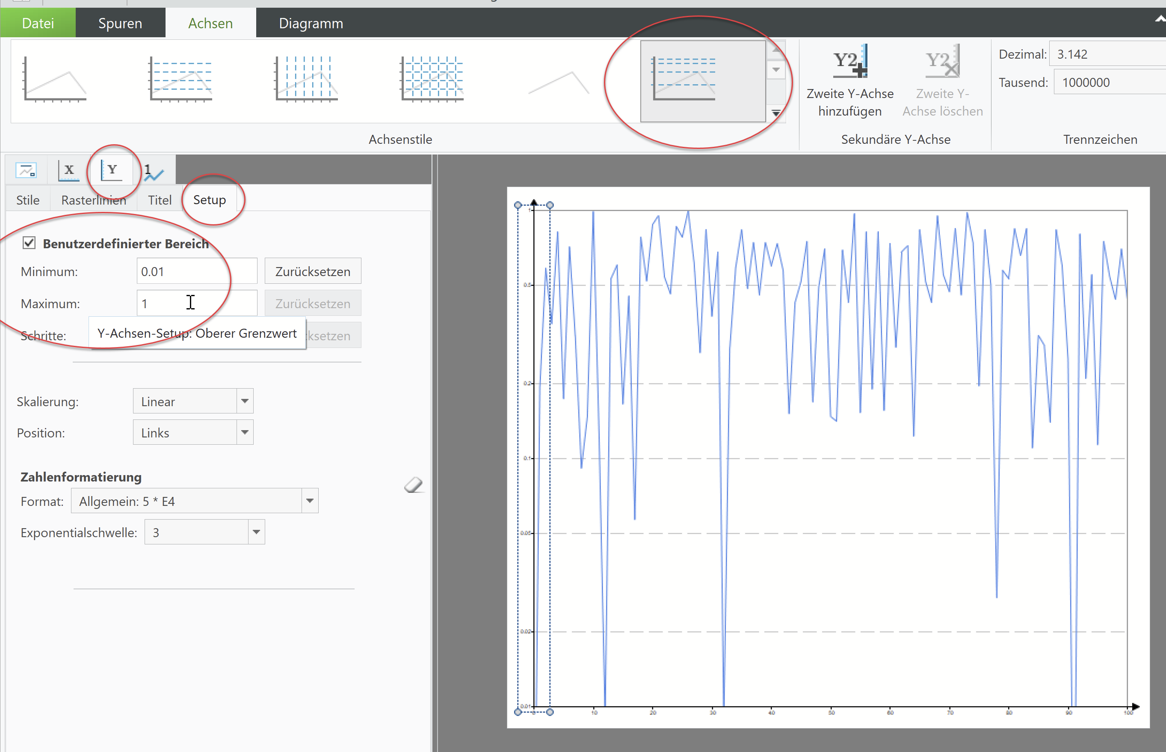This screenshot has width=1166, height=752.
Task: Select axis style with vertical gridlines
Action: (x=306, y=80)
